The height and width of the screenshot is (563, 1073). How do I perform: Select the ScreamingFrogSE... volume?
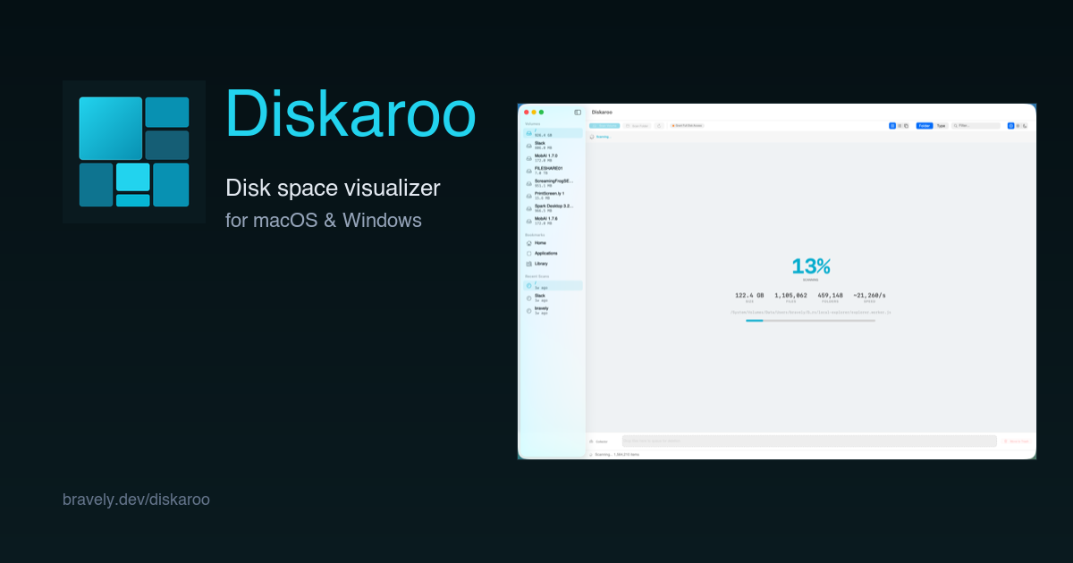553,183
